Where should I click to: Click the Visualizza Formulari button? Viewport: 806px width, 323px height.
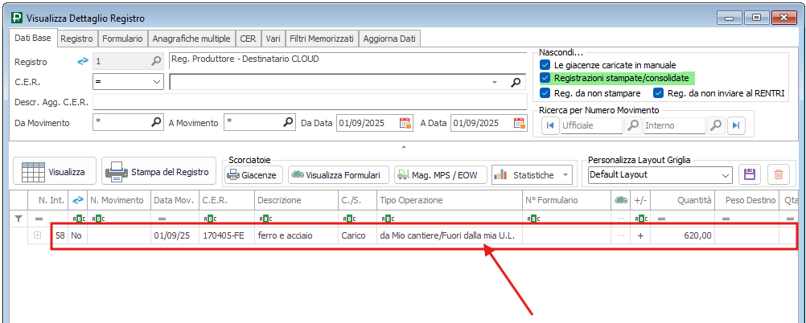click(x=339, y=174)
